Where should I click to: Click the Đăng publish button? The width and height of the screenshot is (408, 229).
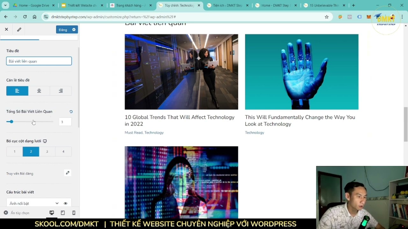coord(63,30)
